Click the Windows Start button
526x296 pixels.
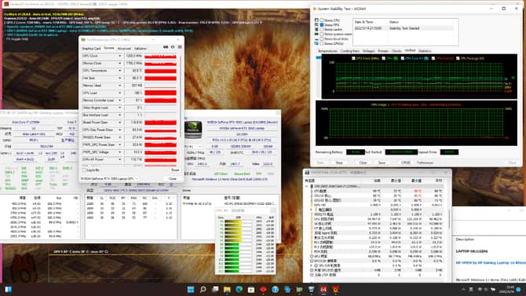(191, 289)
